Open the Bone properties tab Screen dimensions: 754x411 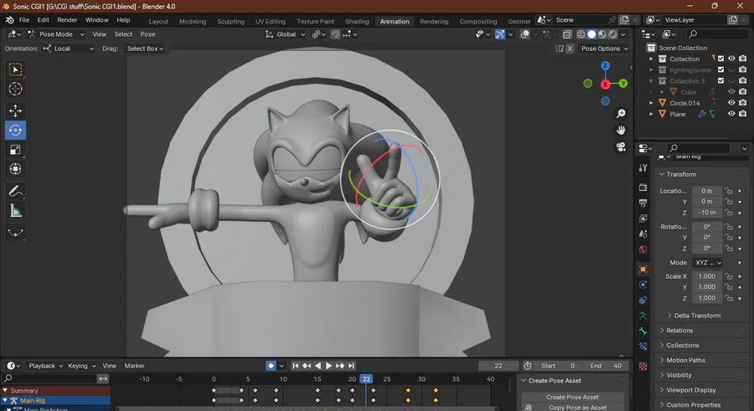click(x=643, y=331)
